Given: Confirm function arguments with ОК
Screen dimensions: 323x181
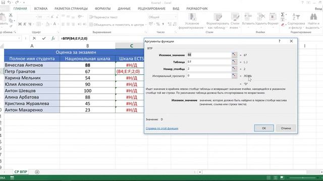Looking at the screenshot, I should tap(264, 128).
